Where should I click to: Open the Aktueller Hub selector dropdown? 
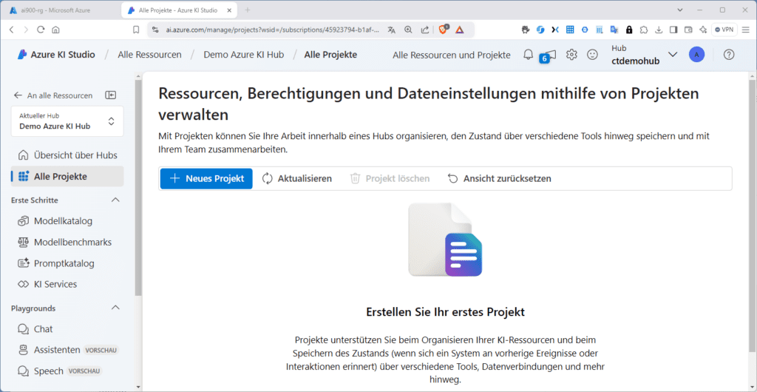[67, 121]
